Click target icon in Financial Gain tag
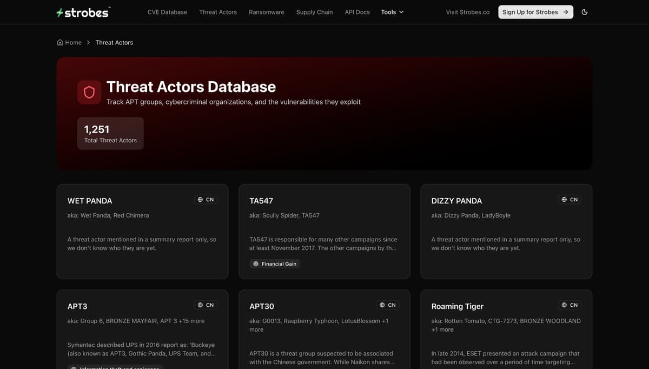649x369 pixels. point(256,264)
